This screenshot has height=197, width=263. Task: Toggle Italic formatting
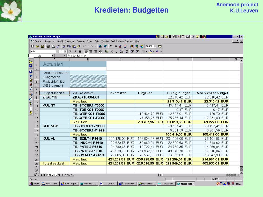(75, 51)
